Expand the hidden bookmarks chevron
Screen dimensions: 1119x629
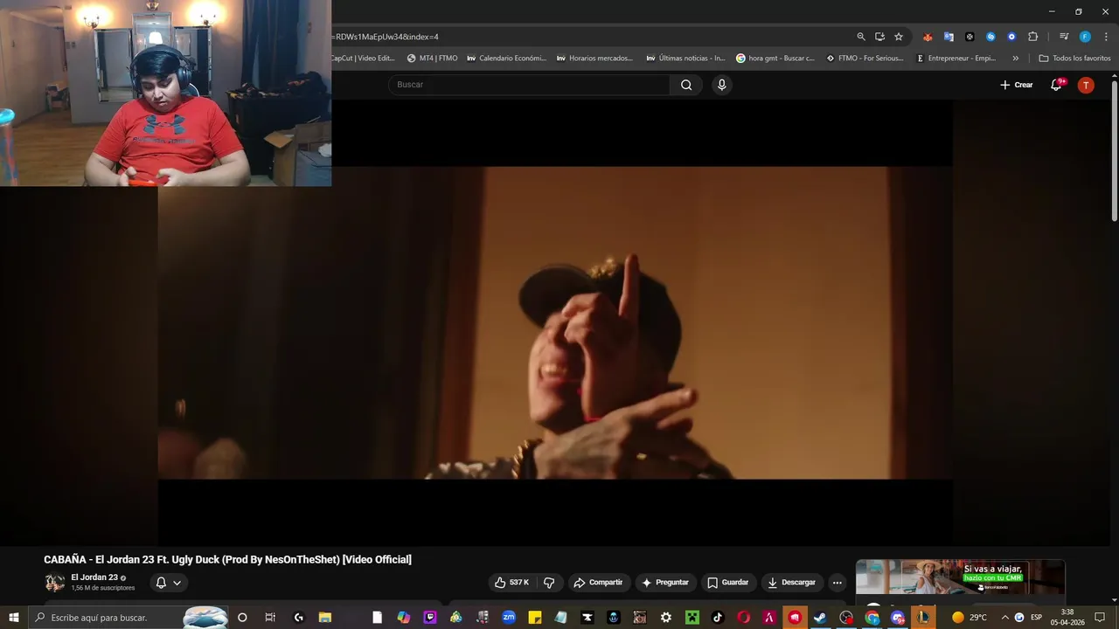pyautogui.click(x=1015, y=59)
